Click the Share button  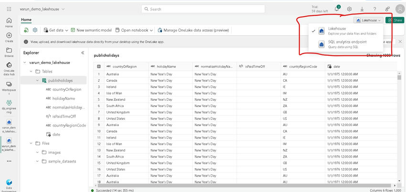tap(395, 20)
